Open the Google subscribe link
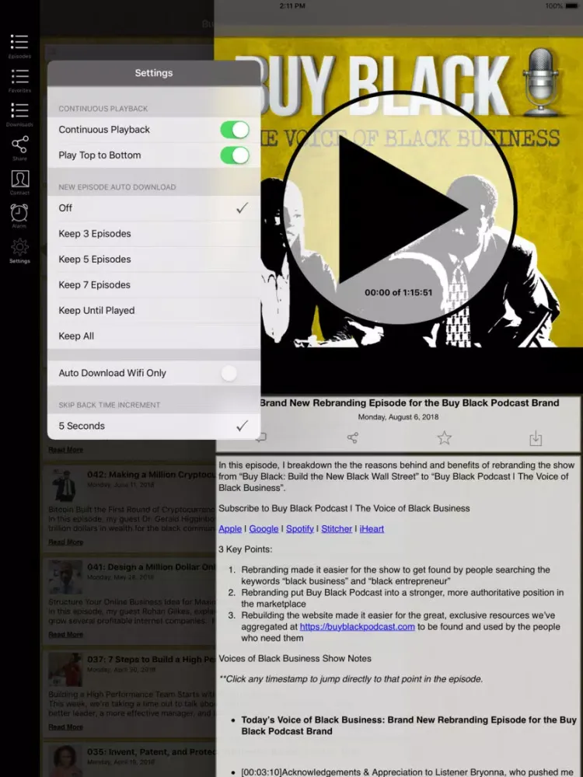This screenshot has width=583, height=777. click(x=264, y=528)
